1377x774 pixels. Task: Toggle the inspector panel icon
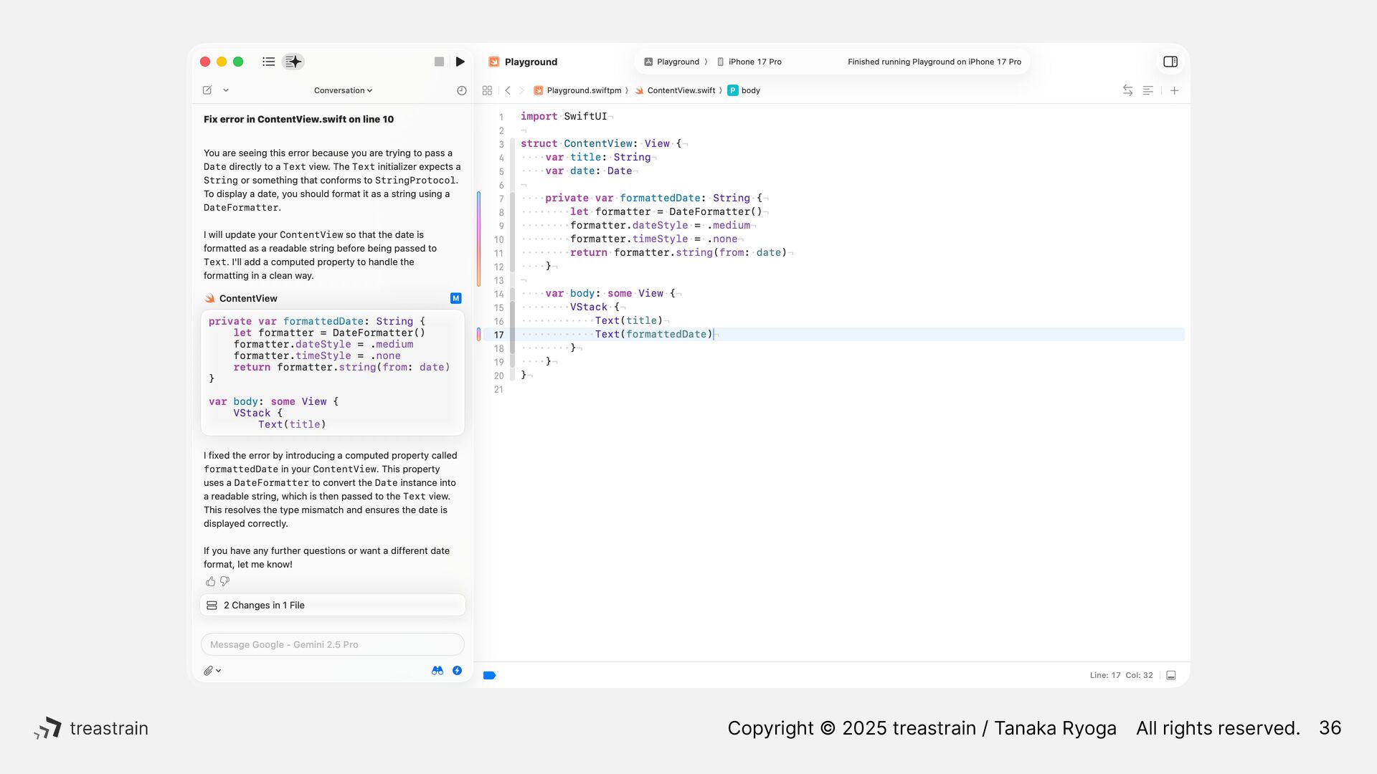tap(1170, 62)
